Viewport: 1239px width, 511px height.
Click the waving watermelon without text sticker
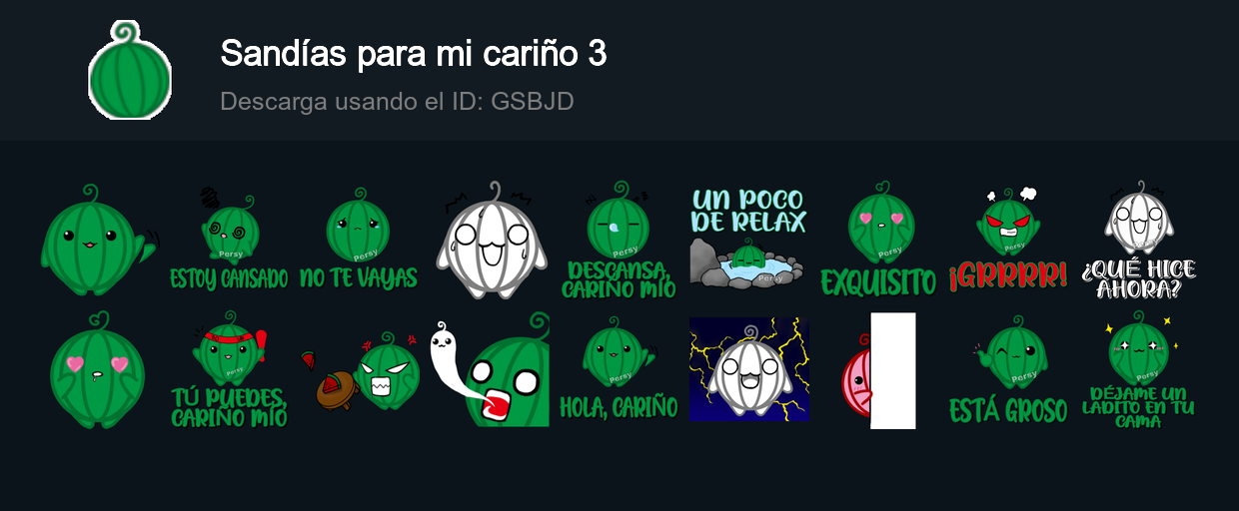[x=99, y=240]
